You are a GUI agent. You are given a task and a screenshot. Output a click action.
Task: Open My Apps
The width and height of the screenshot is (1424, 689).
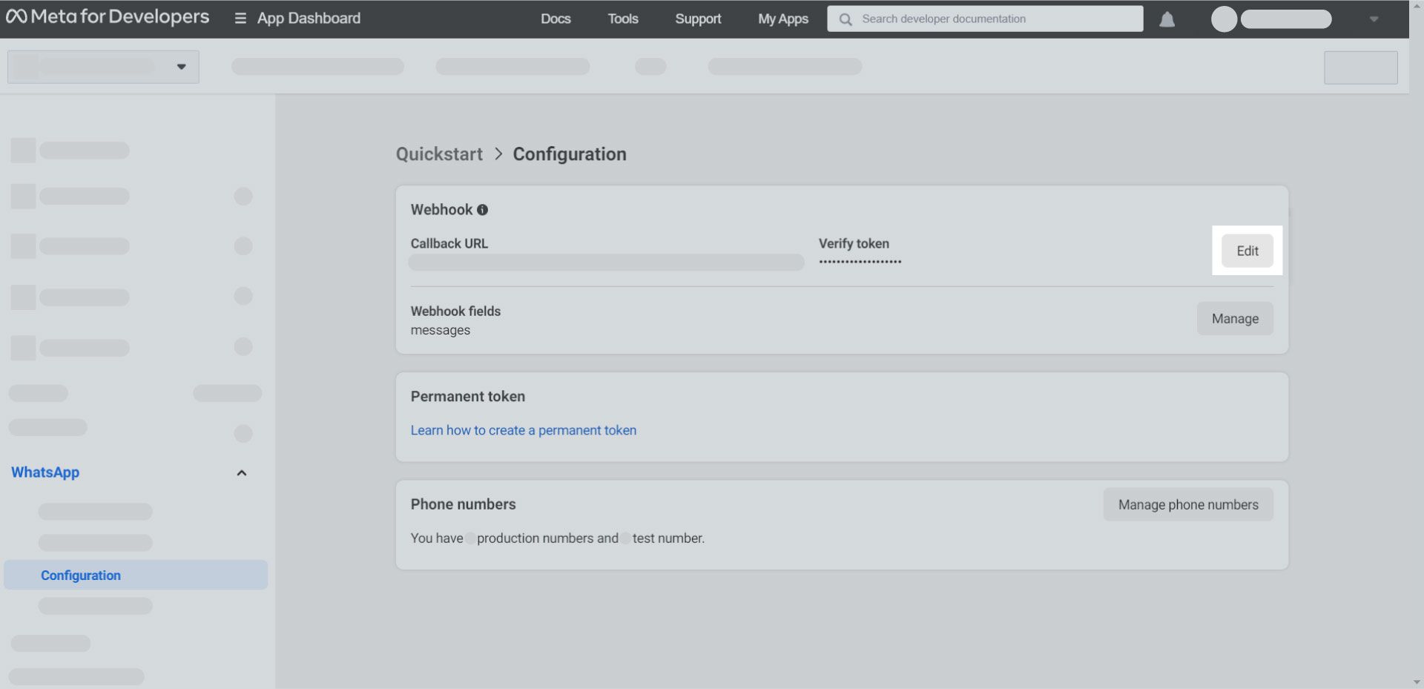(x=783, y=19)
